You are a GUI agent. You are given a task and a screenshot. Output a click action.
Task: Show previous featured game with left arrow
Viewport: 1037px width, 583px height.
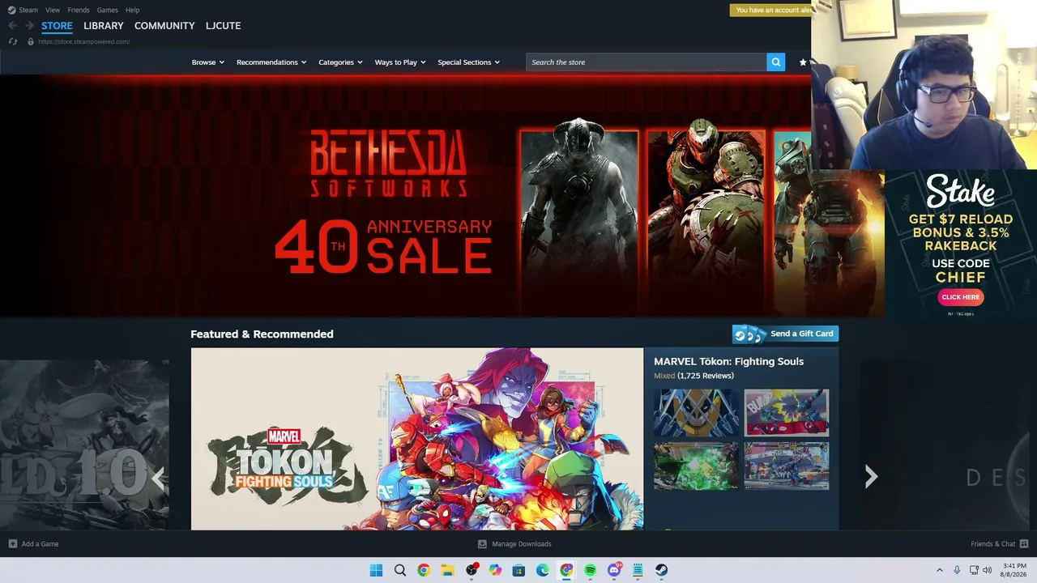(158, 478)
